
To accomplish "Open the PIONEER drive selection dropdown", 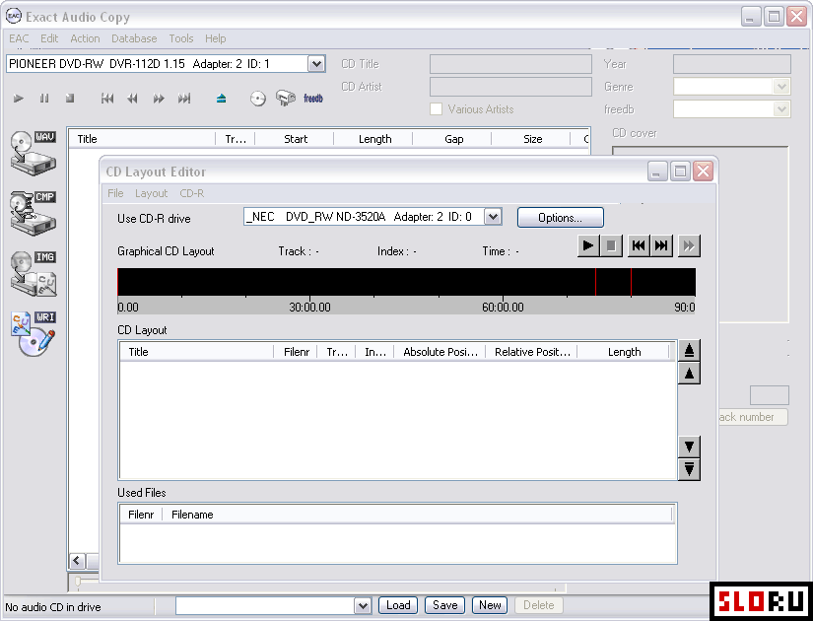I will pyautogui.click(x=315, y=64).
